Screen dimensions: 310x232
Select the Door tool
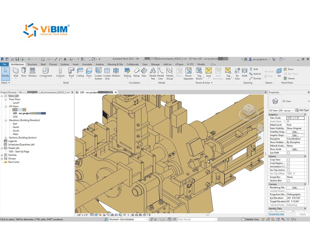(x=24, y=72)
